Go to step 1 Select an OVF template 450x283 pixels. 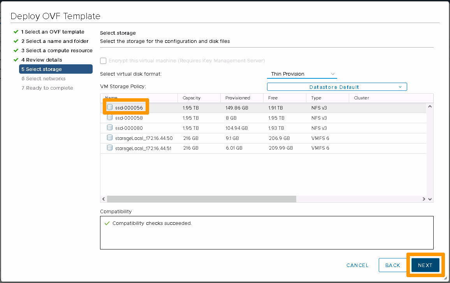tap(53, 32)
